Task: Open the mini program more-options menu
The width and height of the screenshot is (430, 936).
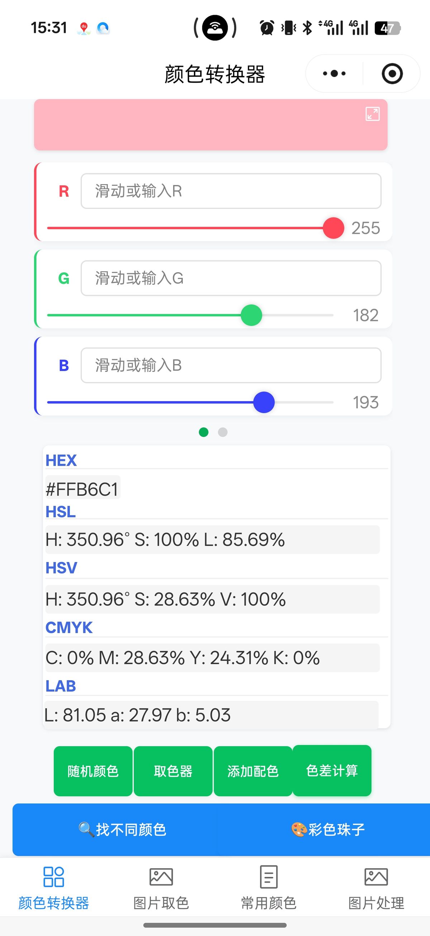Action: 334,73
